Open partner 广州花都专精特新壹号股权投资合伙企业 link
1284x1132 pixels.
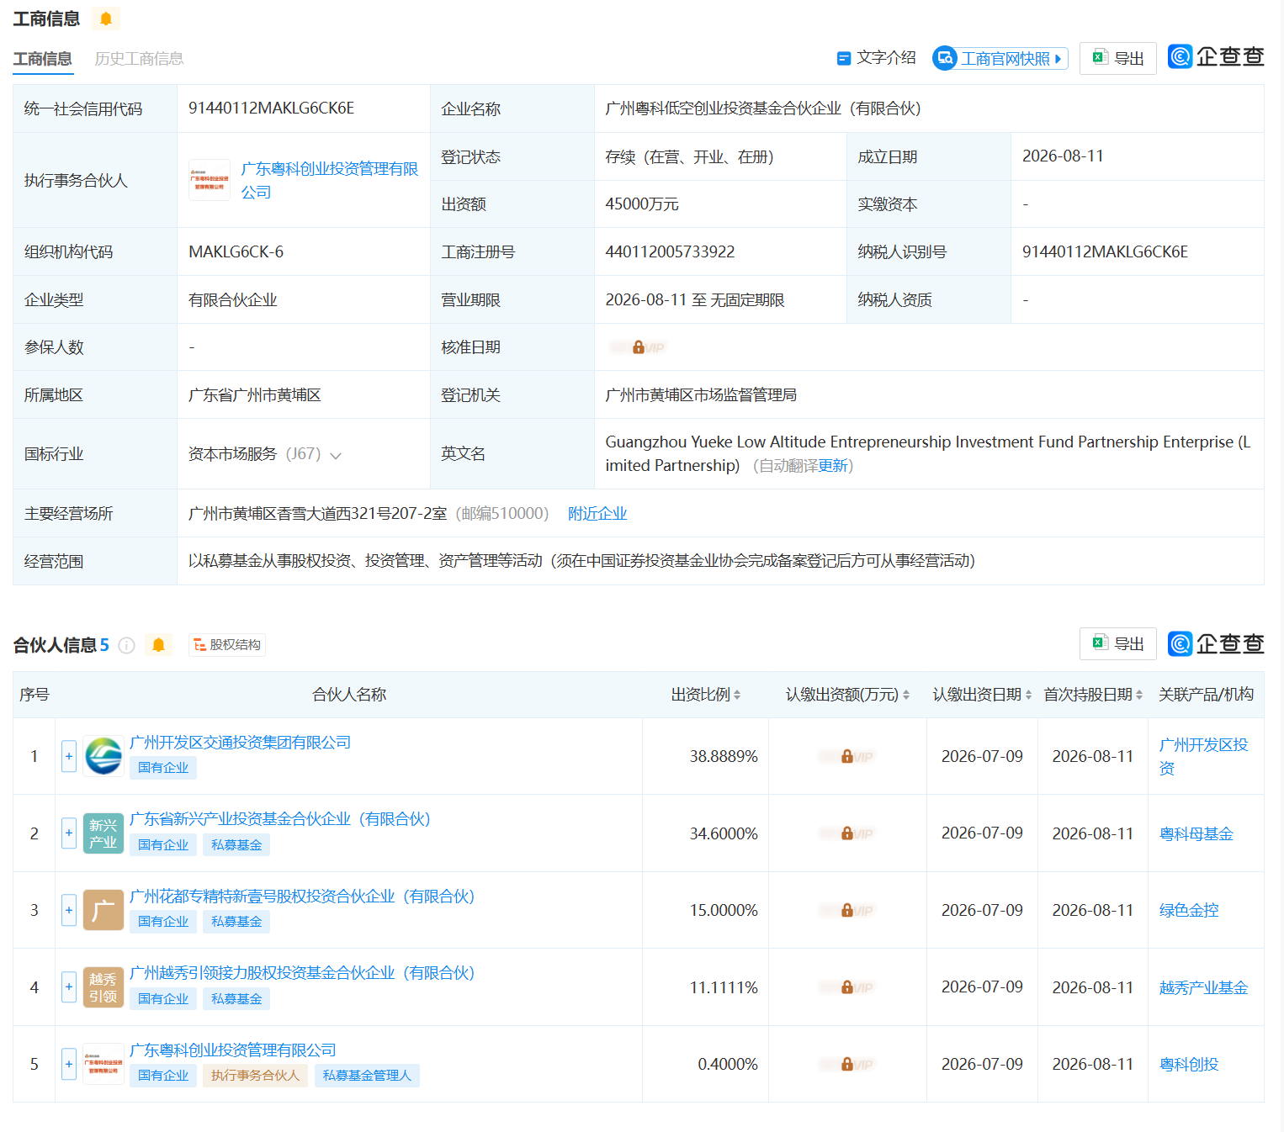pyautogui.click(x=302, y=897)
